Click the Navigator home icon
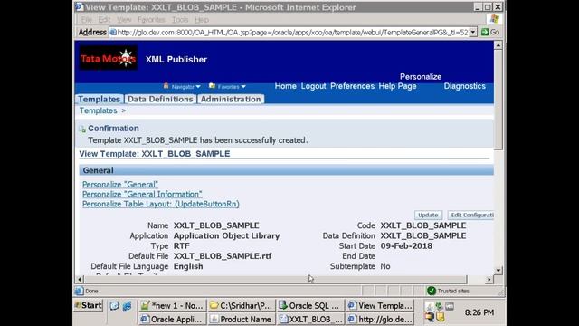 166,86
